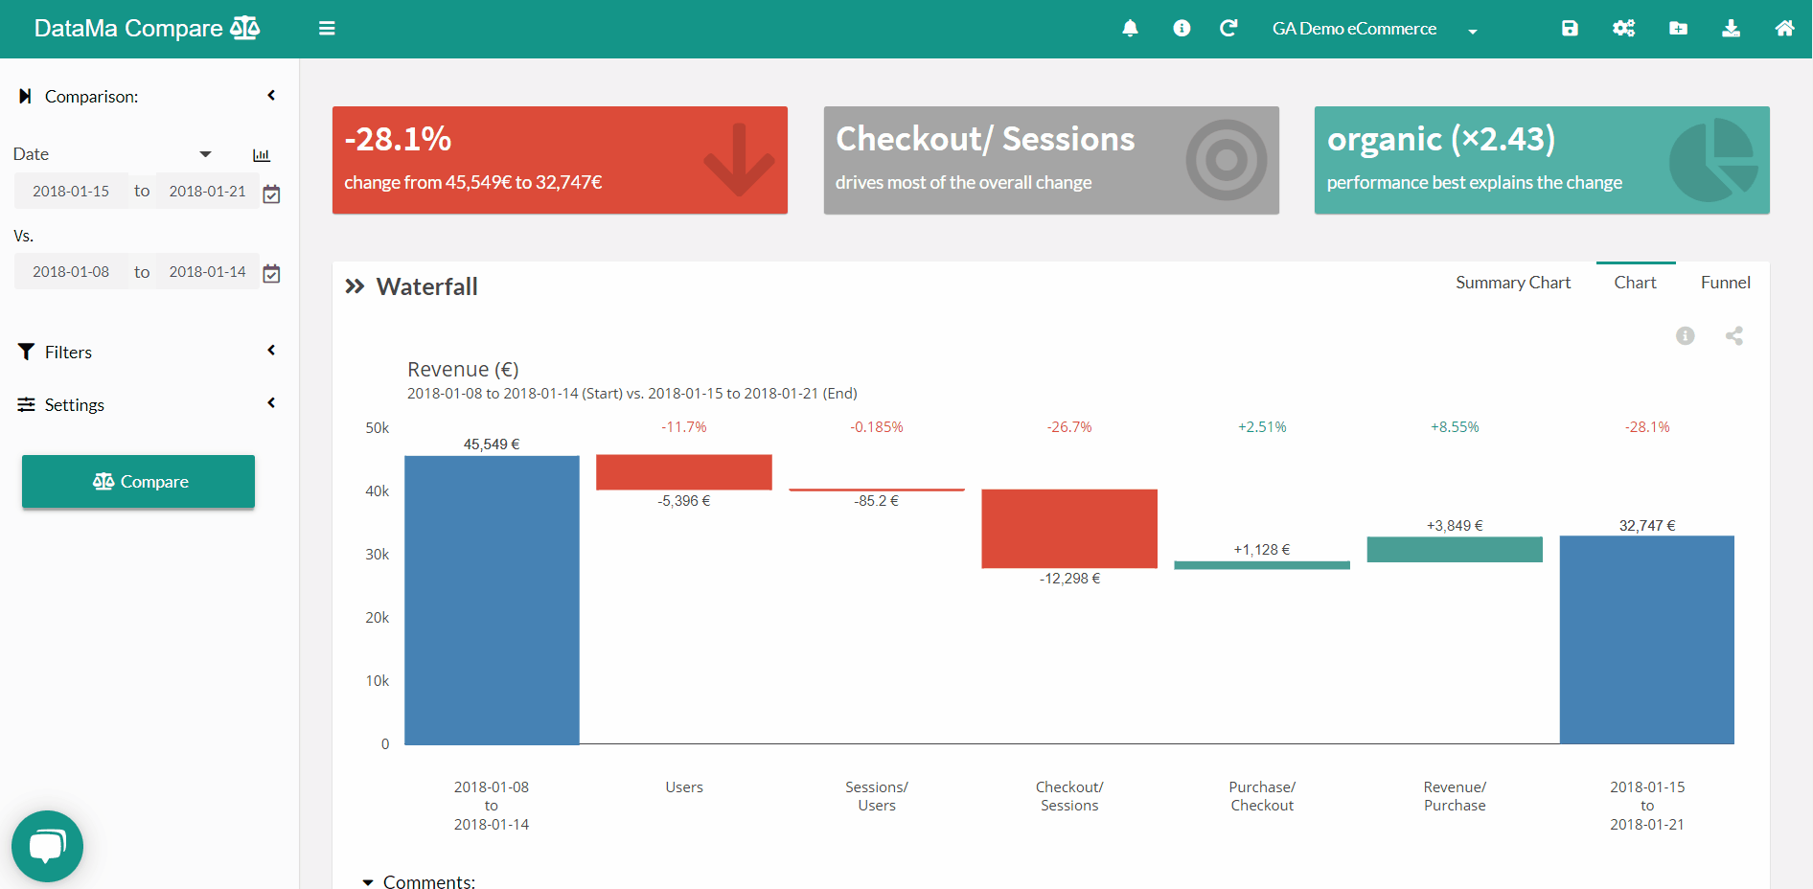This screenshot has width=1813, height=889.
Task: Go to home via house icon
Action: [x=1784, y=29]
